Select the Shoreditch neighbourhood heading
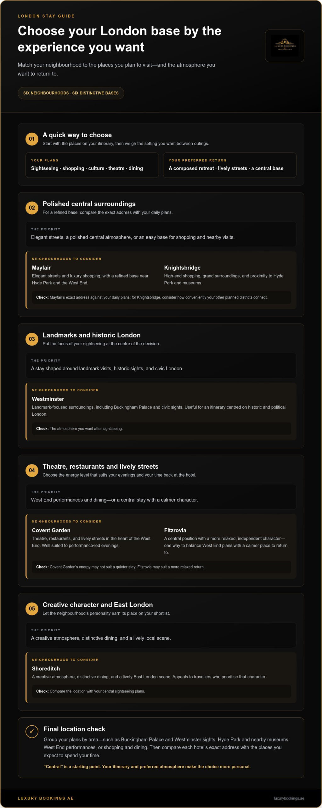Image resolution: width=322 pixels, height=808 pixels. pos(46,668)
